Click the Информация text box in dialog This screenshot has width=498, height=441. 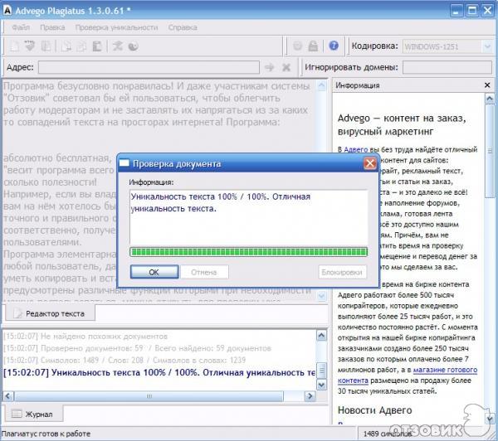pos(249,217)
